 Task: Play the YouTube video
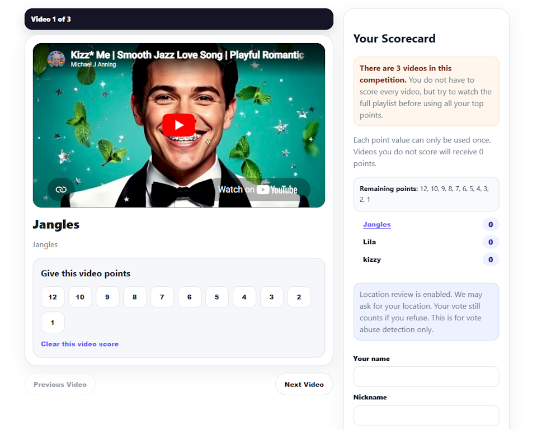[x=178, y=125]
